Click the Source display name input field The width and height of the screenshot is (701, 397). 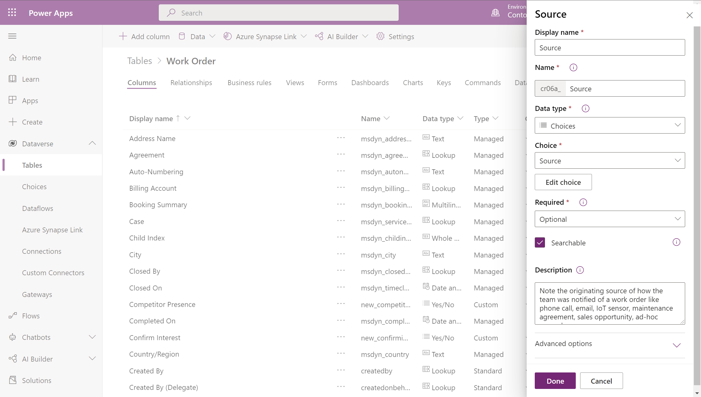[x=610, y=47]
